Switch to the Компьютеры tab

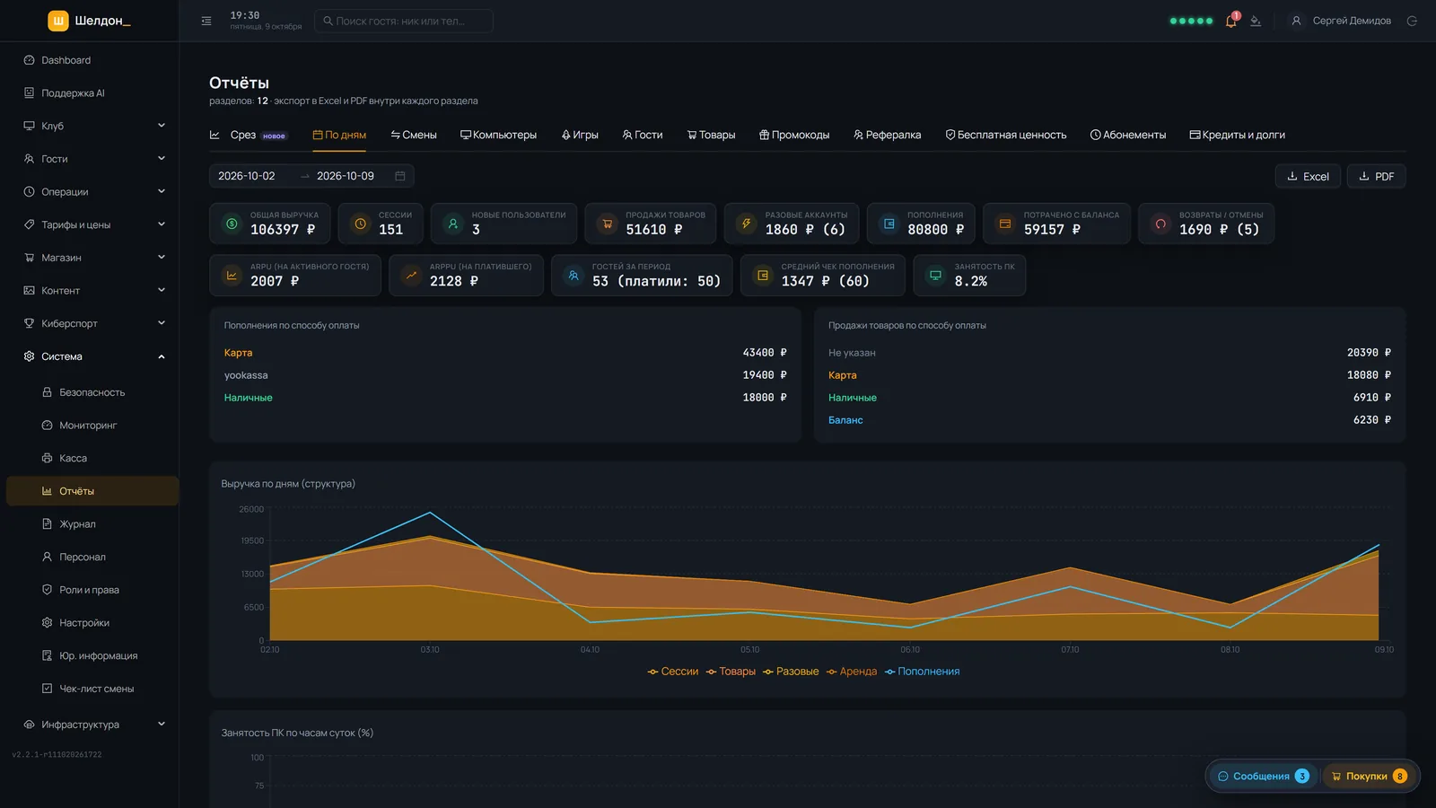(498, 135)
